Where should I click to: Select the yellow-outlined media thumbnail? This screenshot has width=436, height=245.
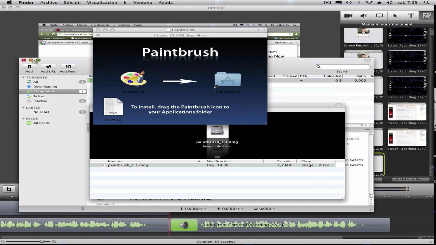(x=379, y=165)
